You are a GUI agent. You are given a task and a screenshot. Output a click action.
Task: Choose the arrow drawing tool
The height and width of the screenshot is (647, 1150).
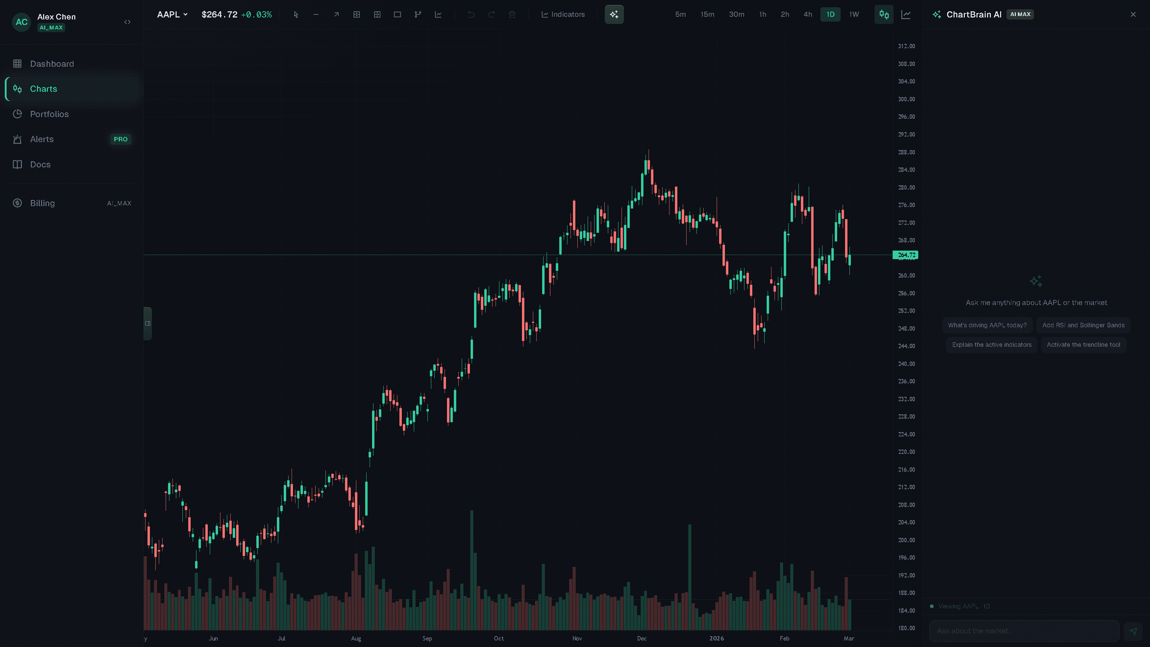click(336, 14)
